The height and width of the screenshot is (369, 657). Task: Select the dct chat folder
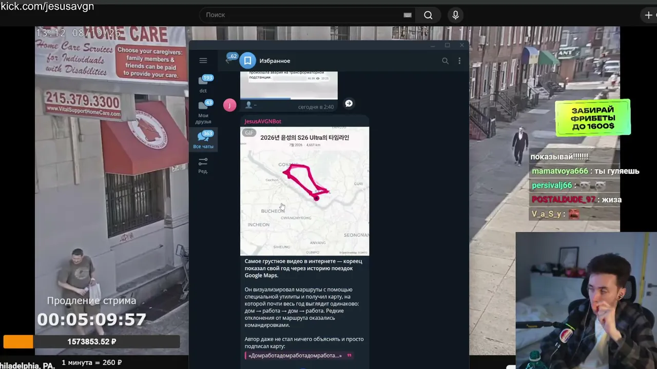203,85
